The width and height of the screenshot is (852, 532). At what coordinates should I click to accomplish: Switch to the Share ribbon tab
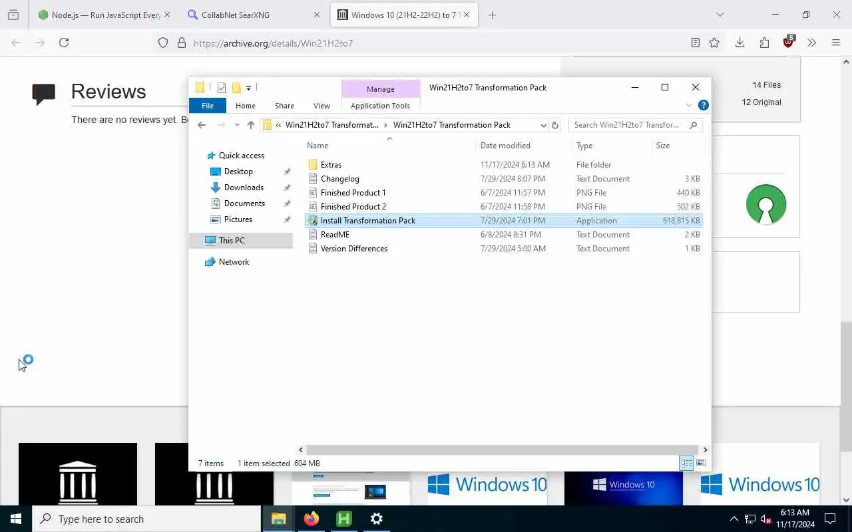[284, 106]
